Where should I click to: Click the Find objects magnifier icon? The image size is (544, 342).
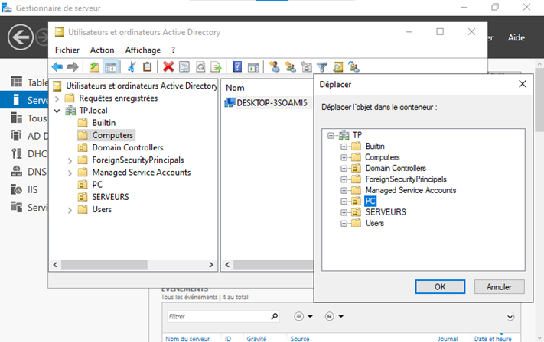(x=338, y=66)
